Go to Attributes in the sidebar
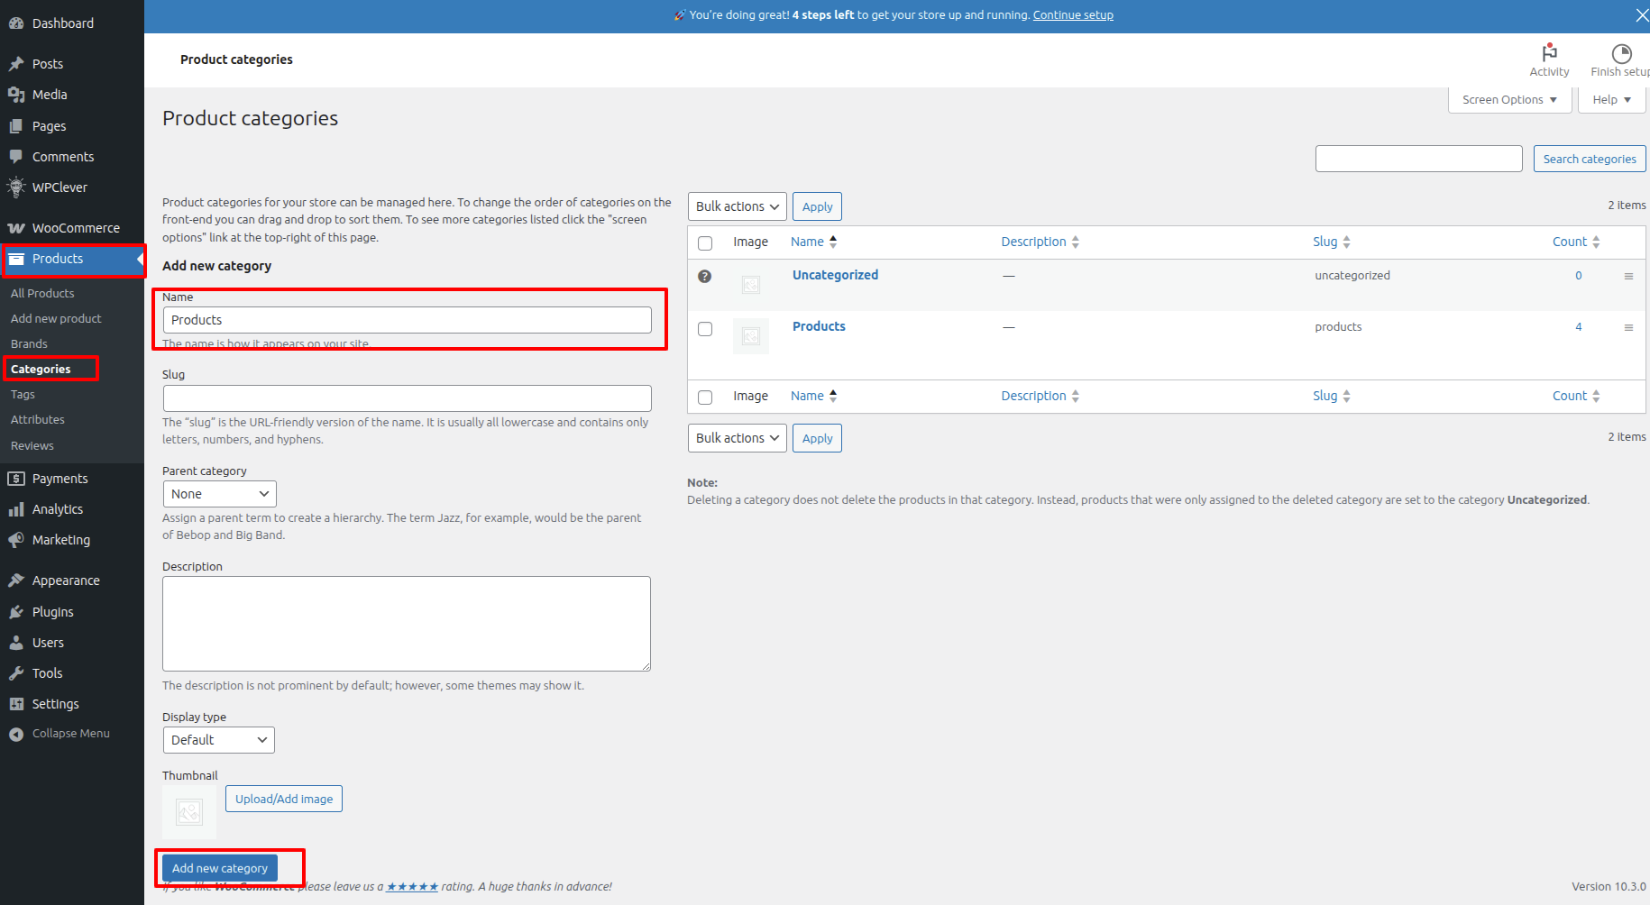 point(38,420)
